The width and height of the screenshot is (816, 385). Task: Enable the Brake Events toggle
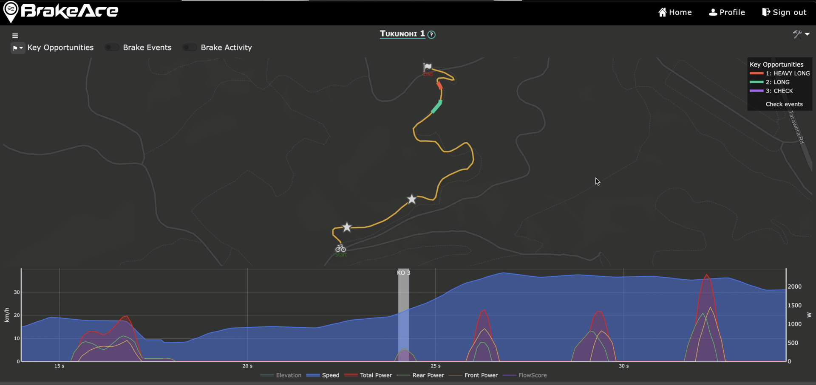(x=112, y=48)
